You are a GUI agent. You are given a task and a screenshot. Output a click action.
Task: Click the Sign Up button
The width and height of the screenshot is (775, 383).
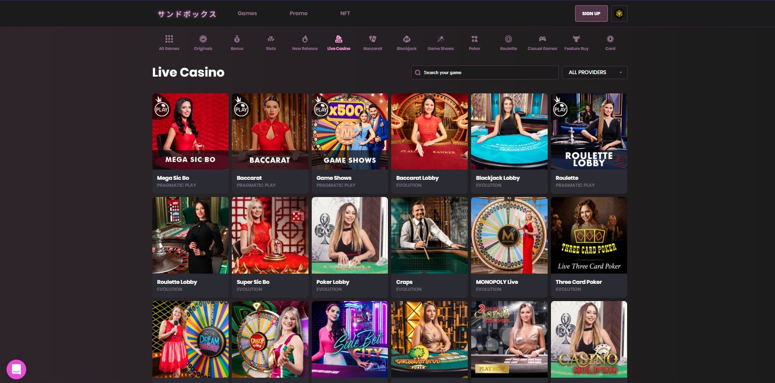(x=591, y=14)
